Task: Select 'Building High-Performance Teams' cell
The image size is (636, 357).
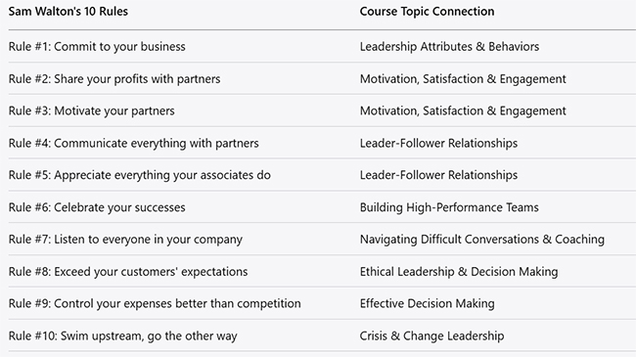Action: (449, 207)
